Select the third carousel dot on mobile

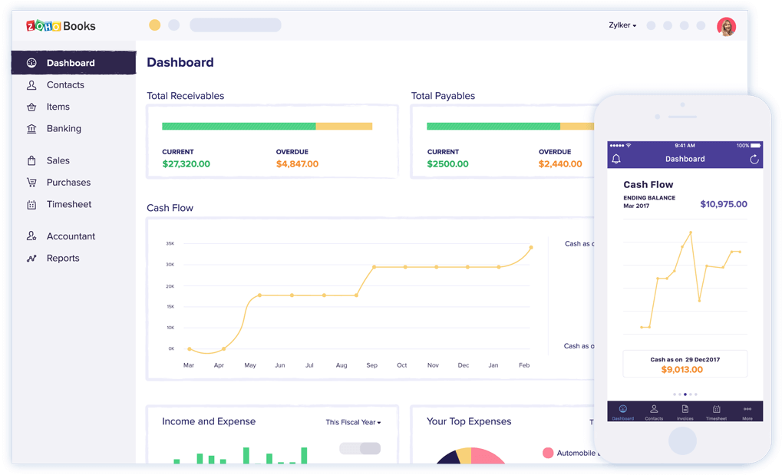685,394
